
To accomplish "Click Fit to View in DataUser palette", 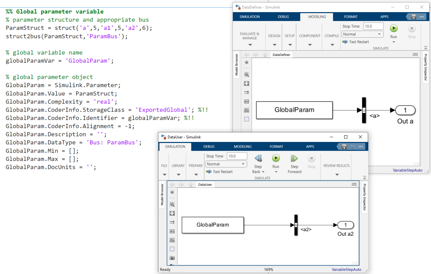I will [172, 213].
